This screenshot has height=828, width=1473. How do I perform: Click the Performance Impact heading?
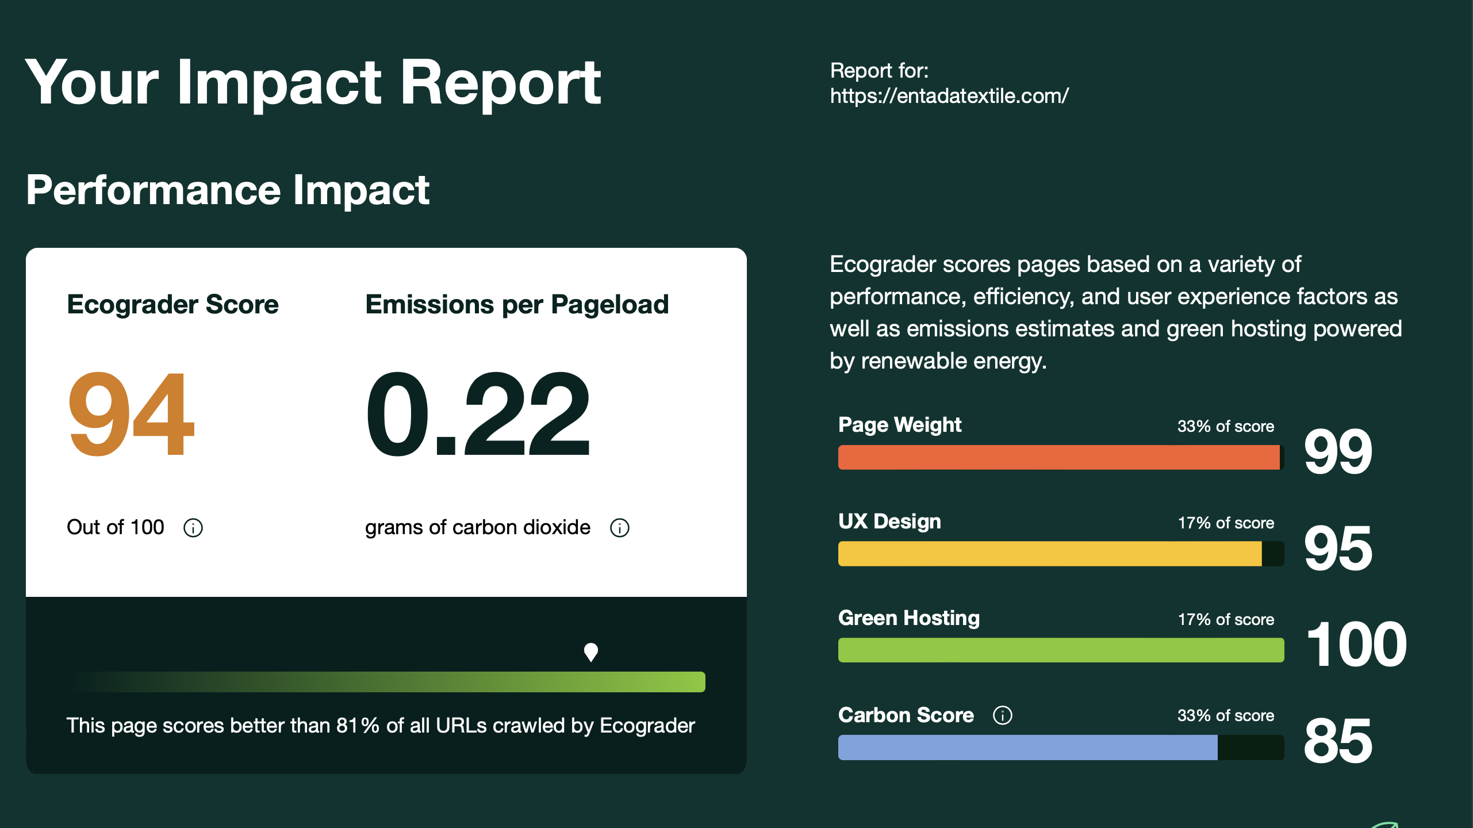pyautogui.click(x=228, y=191)
